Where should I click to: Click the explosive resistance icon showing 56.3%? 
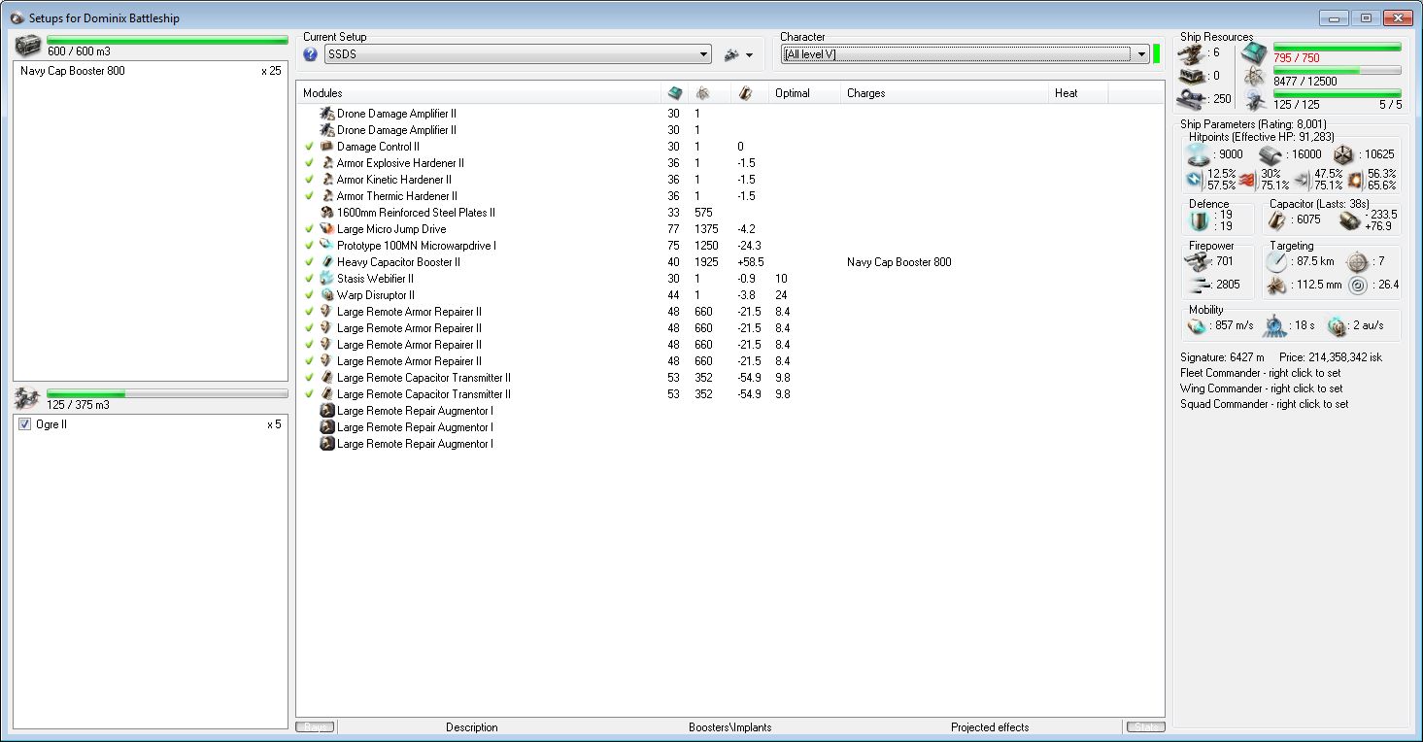pyautogui.click(x=1356, y=180)
